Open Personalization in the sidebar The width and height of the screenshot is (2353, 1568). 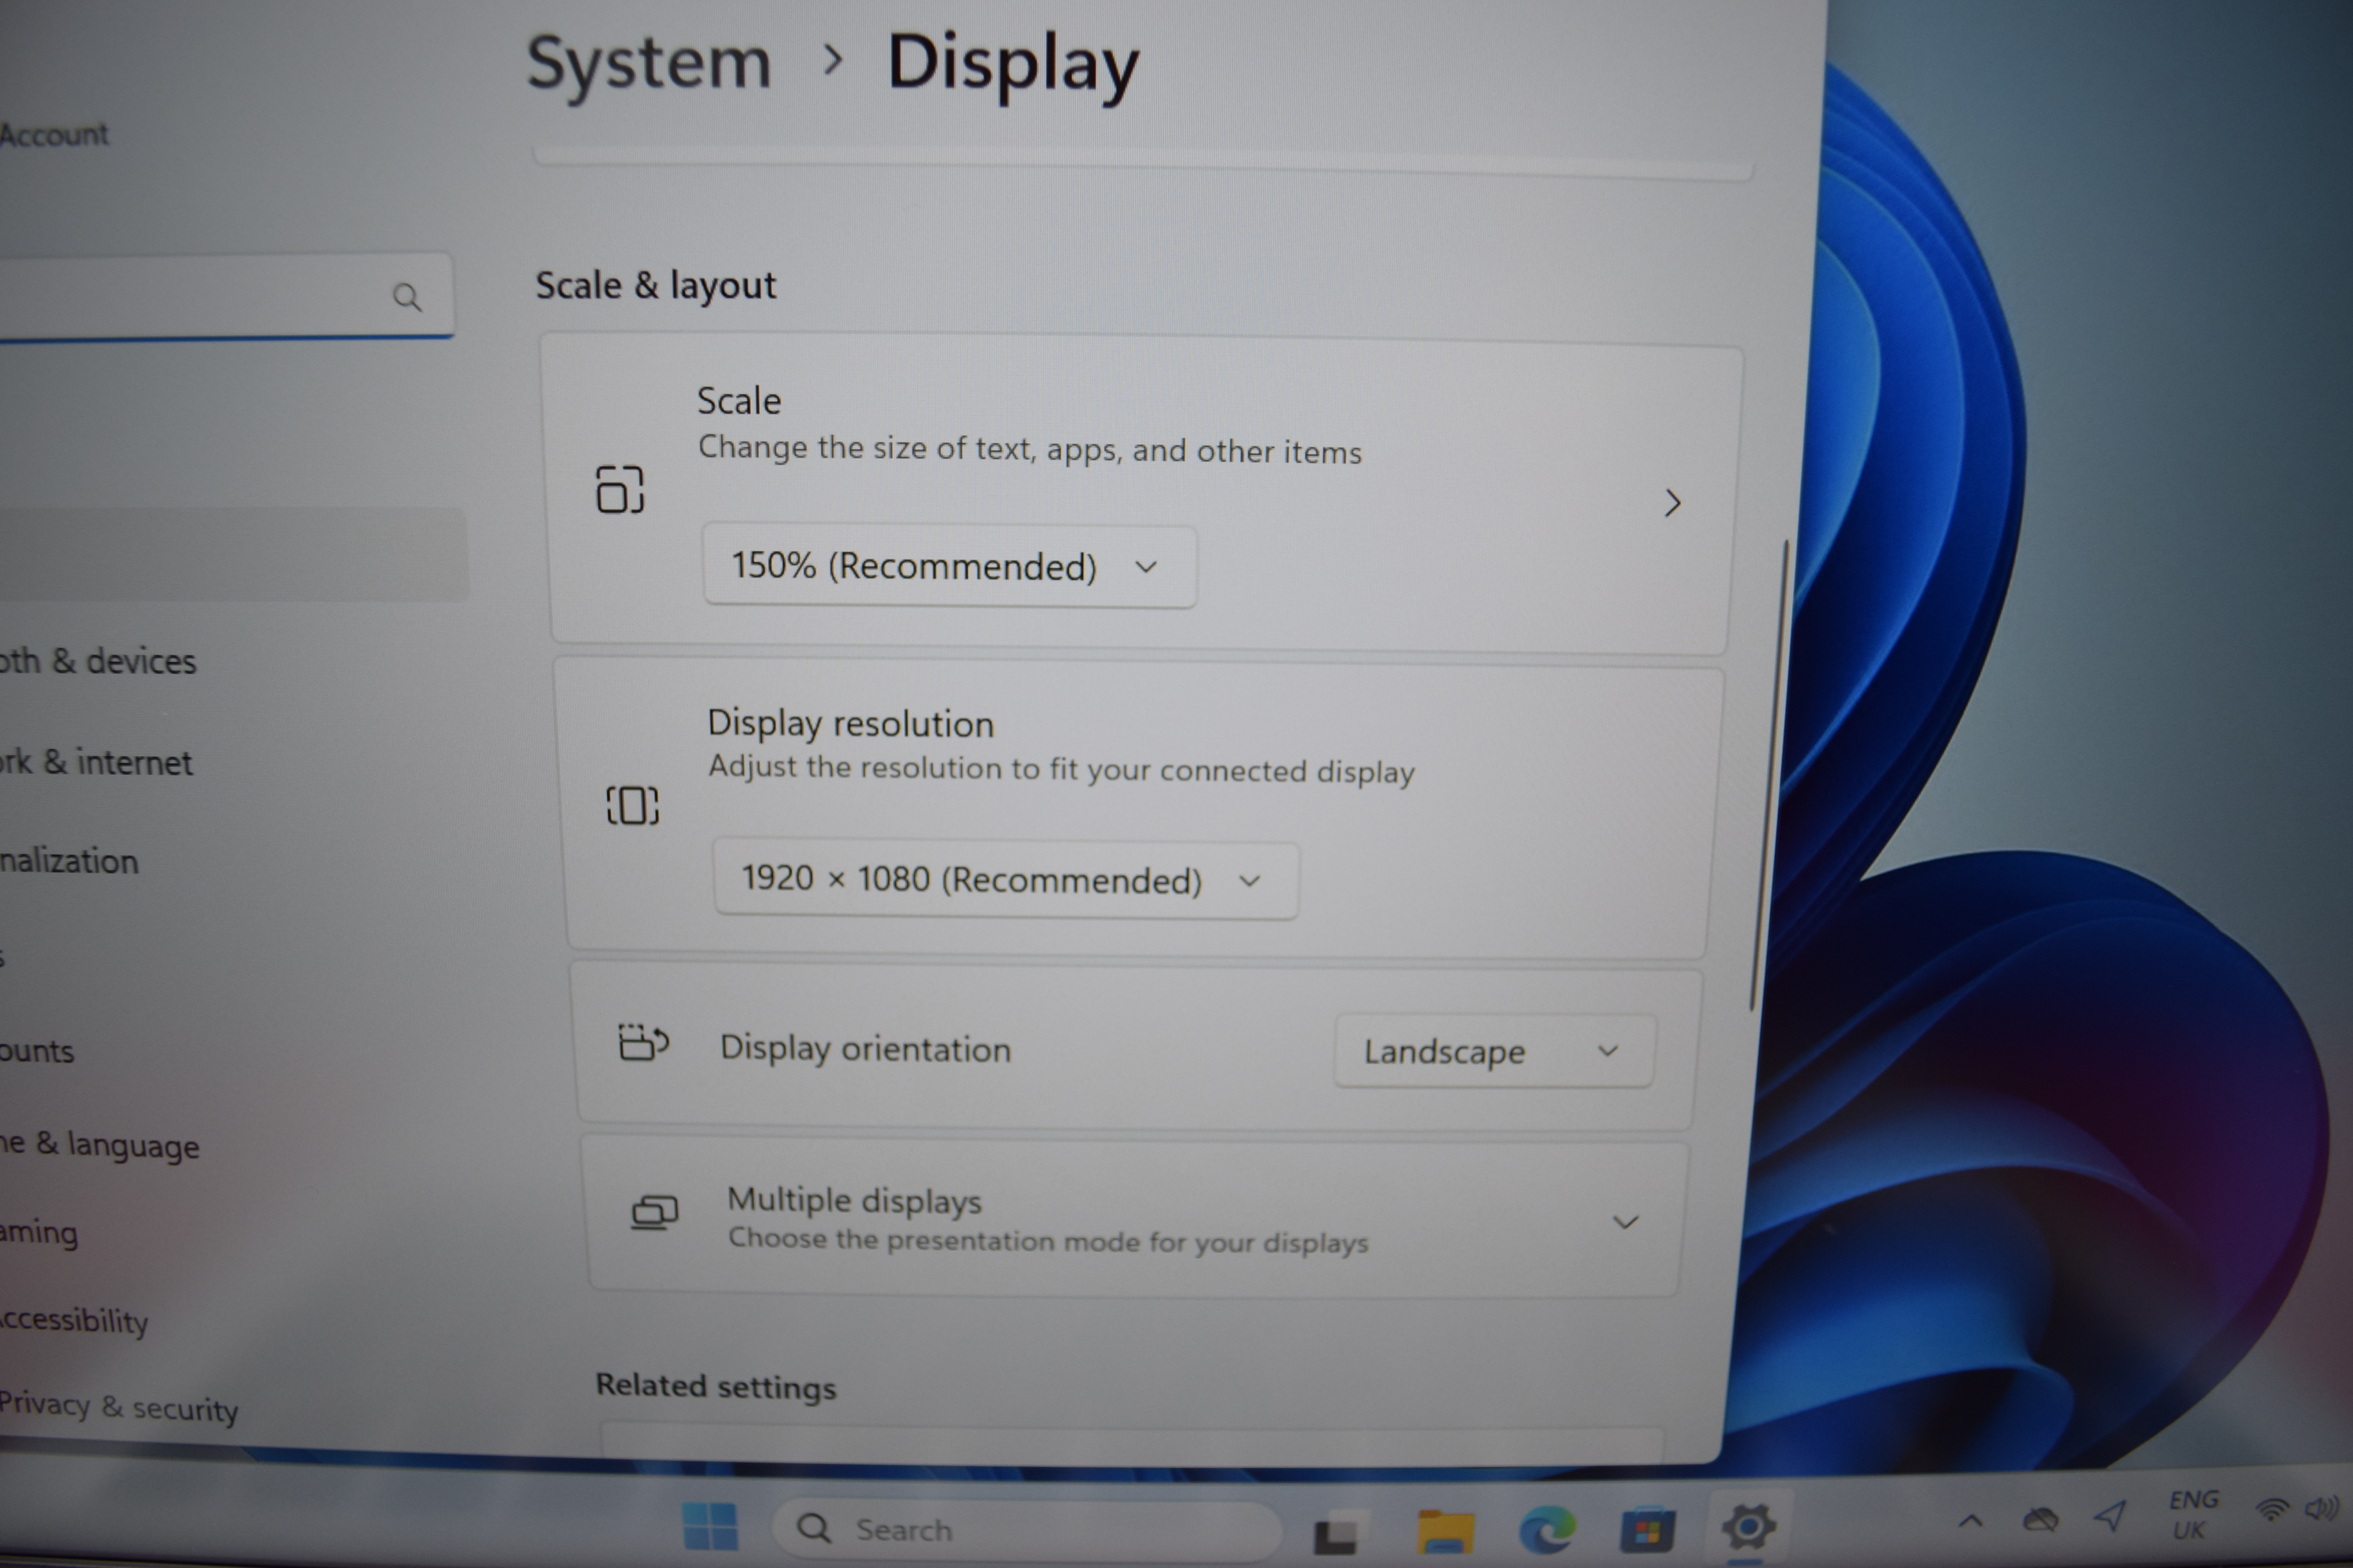[x=69, y=860]
